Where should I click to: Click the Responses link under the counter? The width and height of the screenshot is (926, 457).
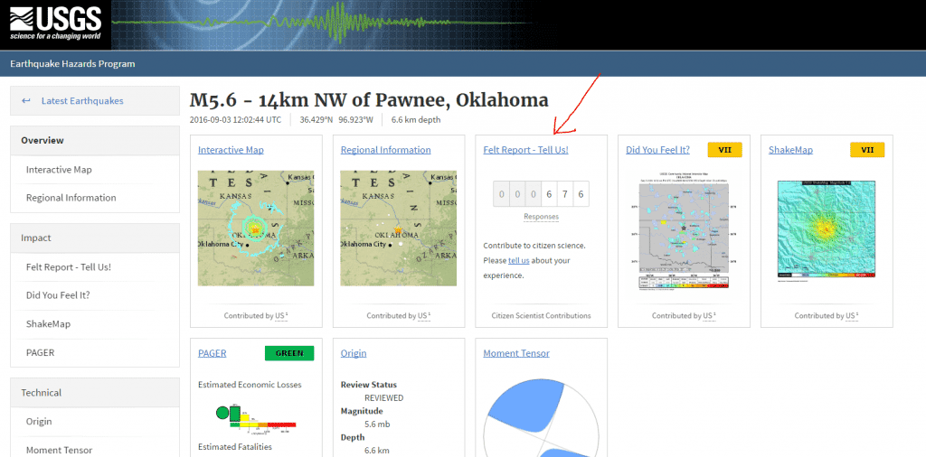[541, 217]
